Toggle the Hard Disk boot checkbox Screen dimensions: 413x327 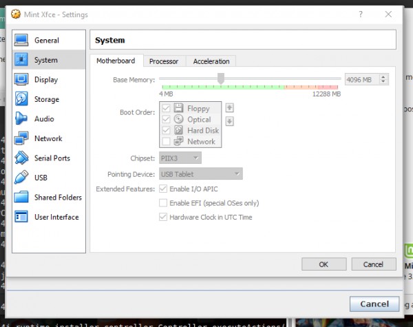[x=166, y=130]
